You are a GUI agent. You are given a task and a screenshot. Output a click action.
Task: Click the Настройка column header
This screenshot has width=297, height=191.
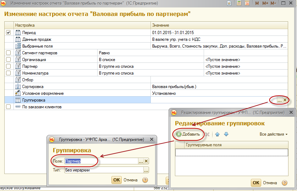82,25
